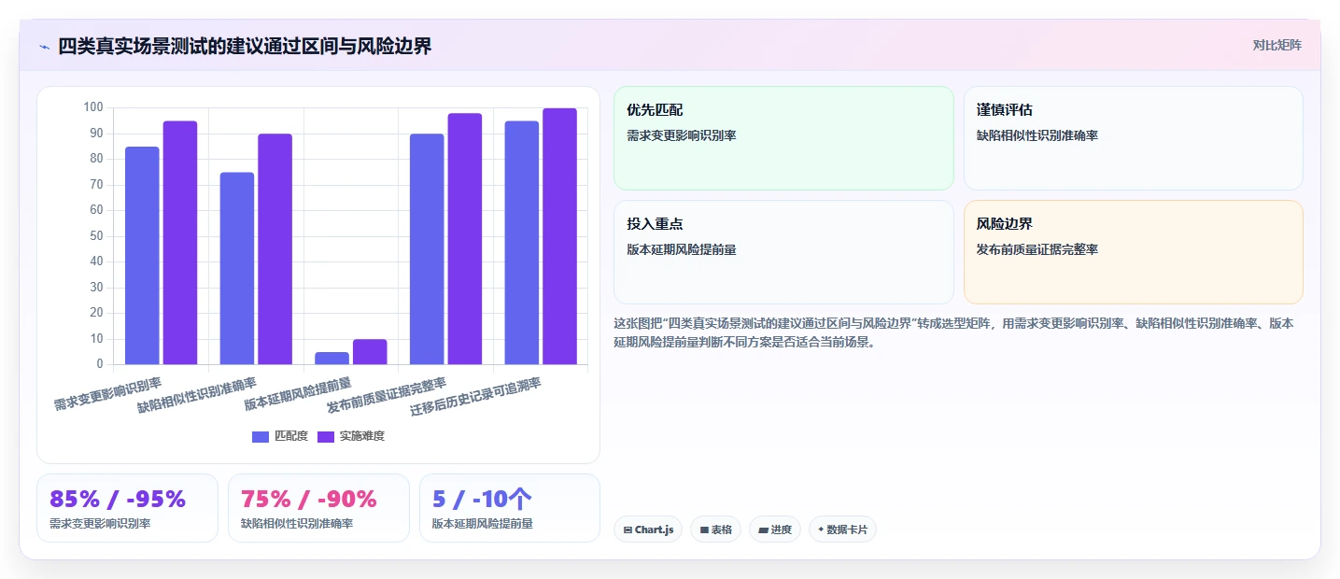
Task: Click the 版本延期风险提前量 x-axis label
Action: click(x=298, y=394)
